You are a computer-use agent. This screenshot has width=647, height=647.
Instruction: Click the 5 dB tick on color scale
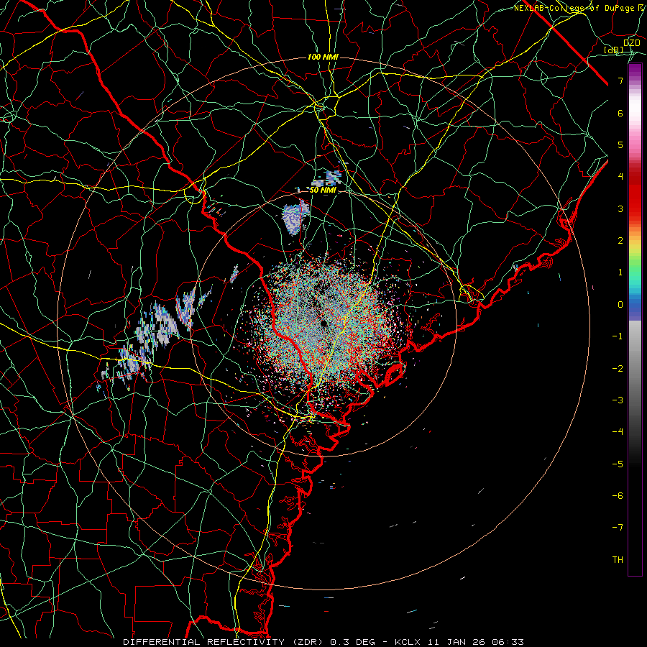[620, 144]
